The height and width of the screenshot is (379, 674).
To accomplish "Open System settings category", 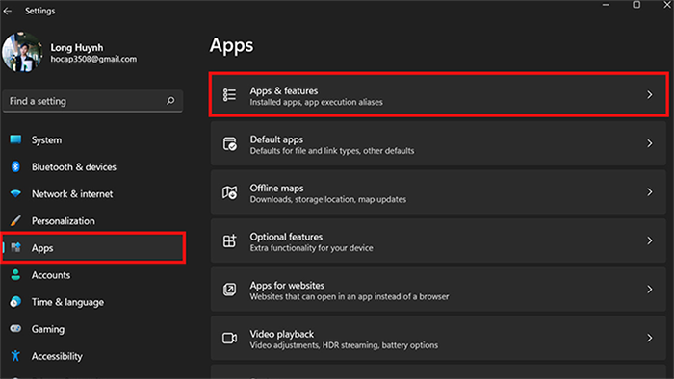I will click(x=46, y=139).
